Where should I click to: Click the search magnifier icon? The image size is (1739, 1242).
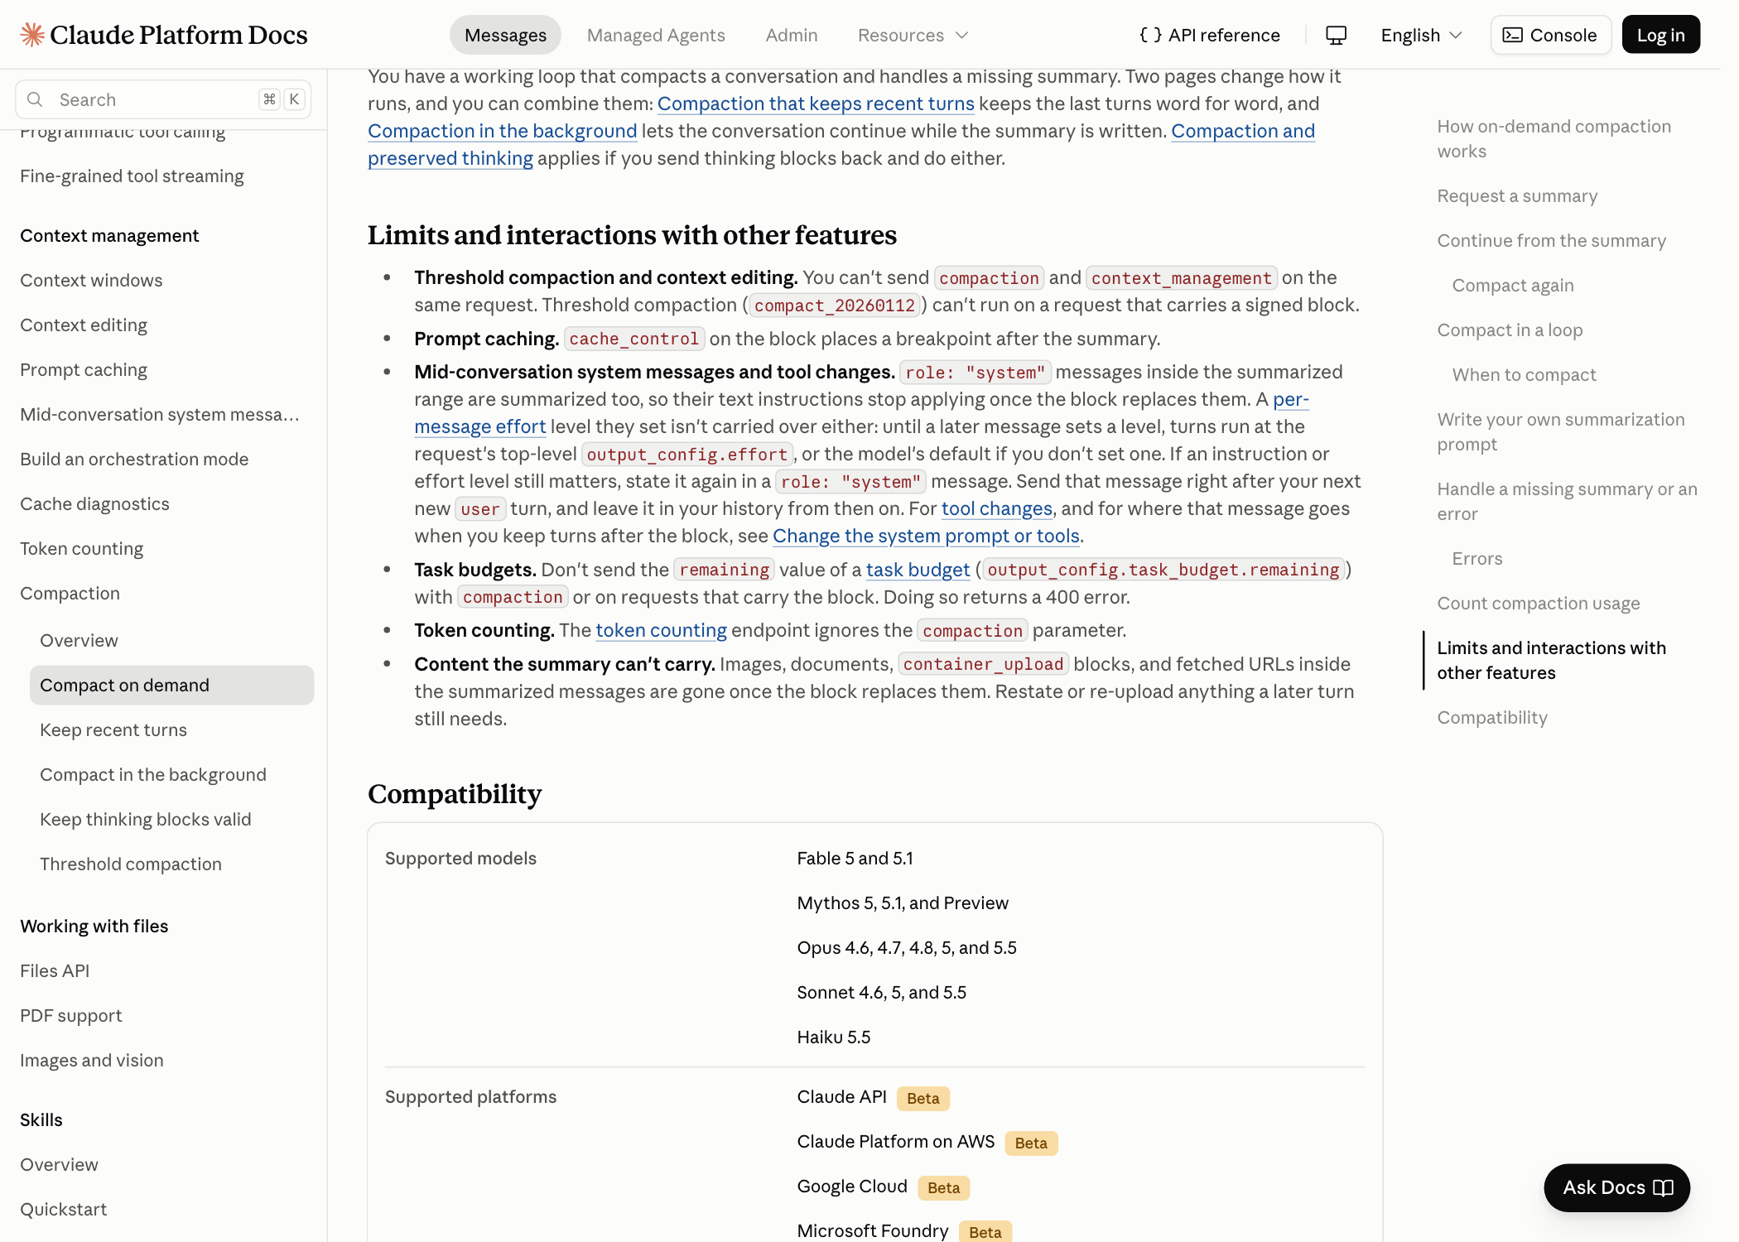point(35,99)
